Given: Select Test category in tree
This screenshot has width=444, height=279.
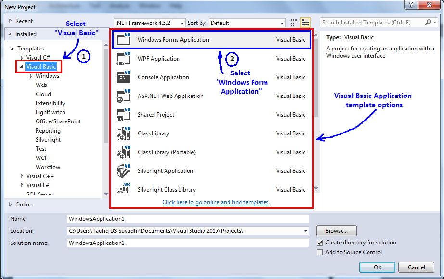Looking at the screenshot, I should point(41,149).
